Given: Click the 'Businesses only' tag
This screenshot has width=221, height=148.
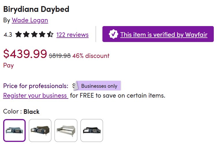Looking at the screenshot, I should [99, 86].
